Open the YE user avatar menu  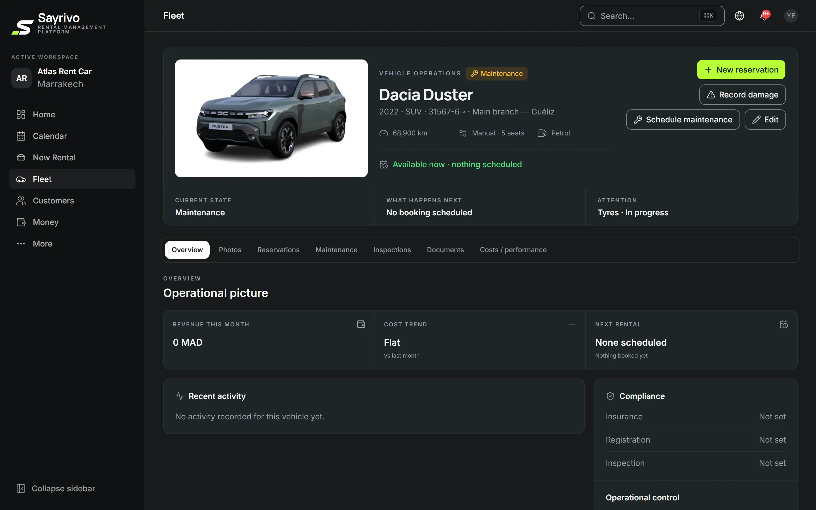coord(791,16)
